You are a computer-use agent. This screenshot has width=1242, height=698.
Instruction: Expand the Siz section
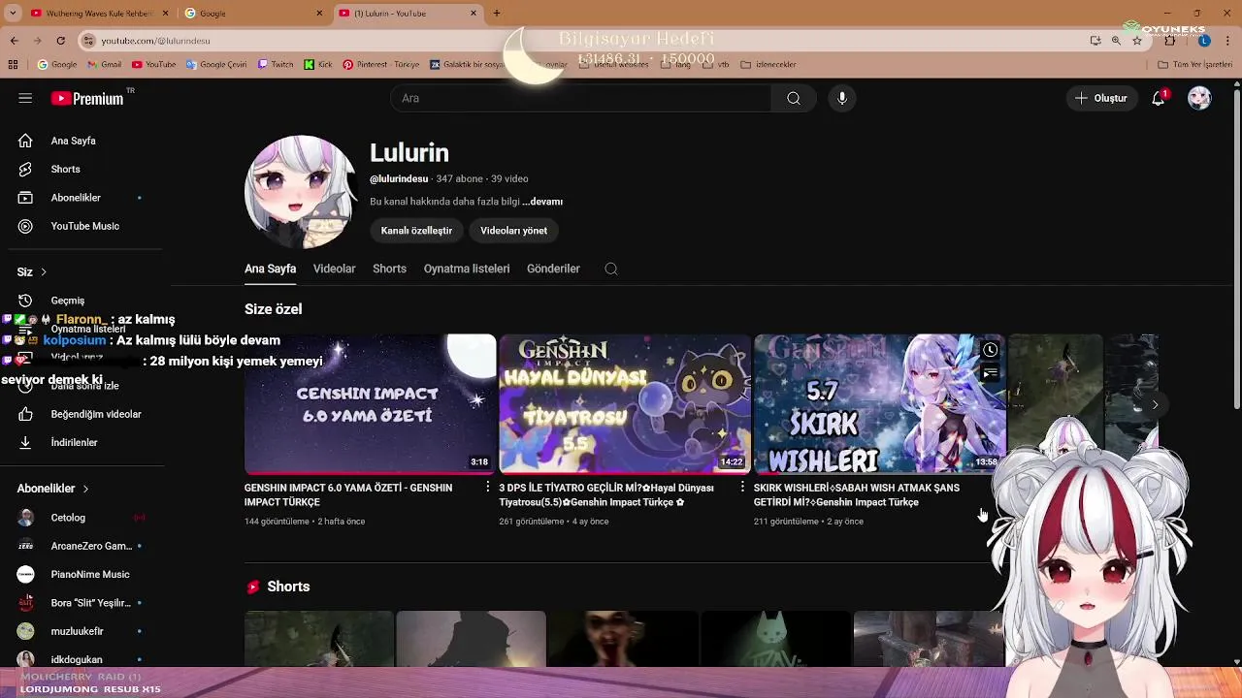point(32,271)
